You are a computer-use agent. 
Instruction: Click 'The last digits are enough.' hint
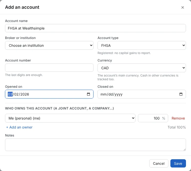24,75
